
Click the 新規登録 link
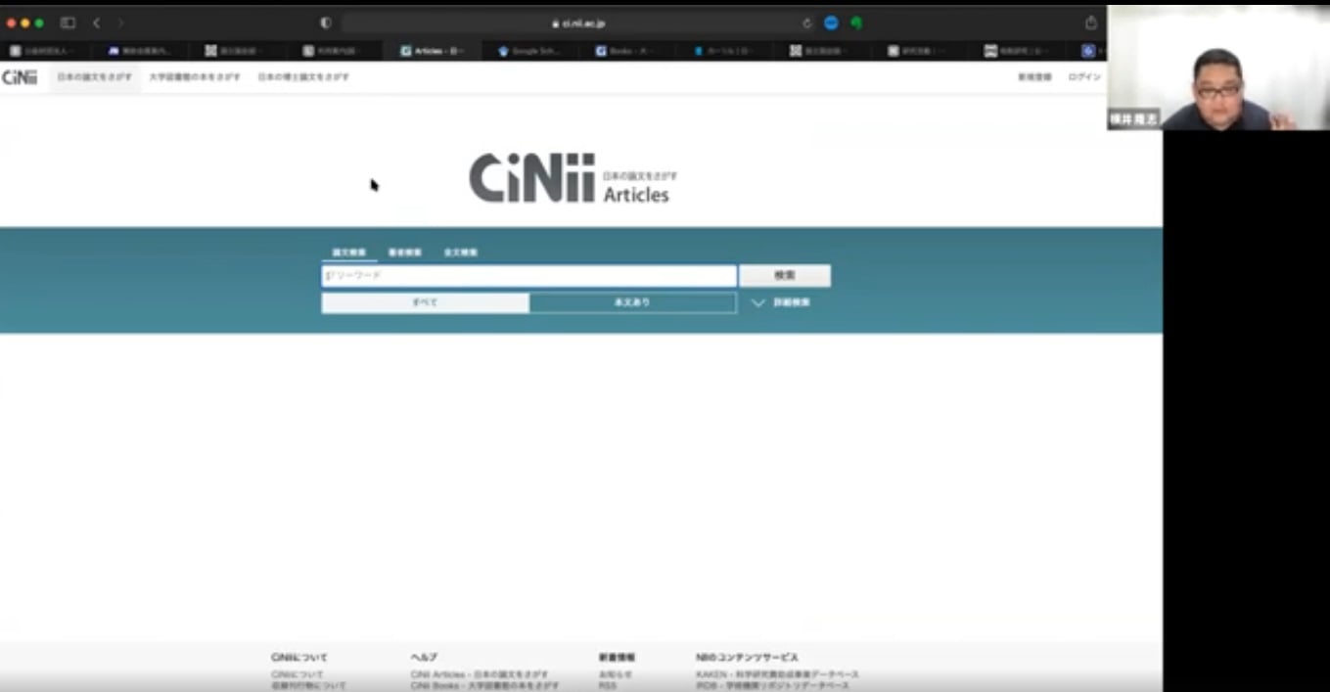1034,77
